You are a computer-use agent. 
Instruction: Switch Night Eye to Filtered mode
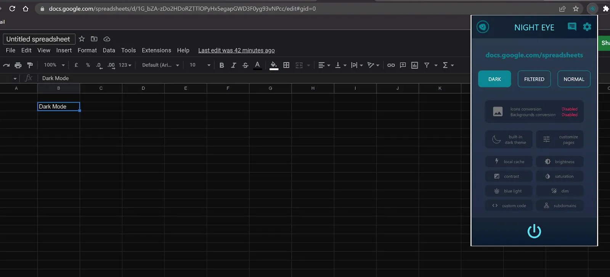[534, 79]
